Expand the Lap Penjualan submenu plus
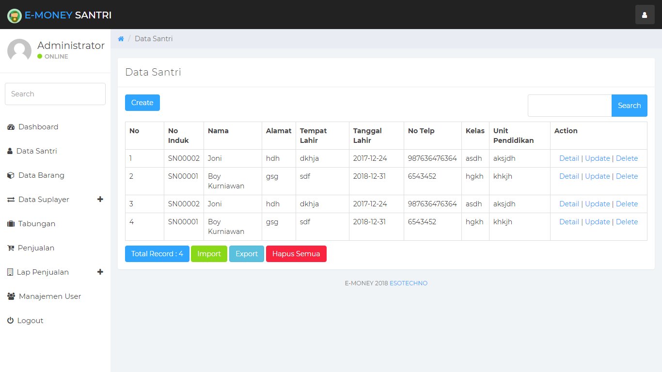The width and height of the screenshot is (662, 372). [100, 272]
